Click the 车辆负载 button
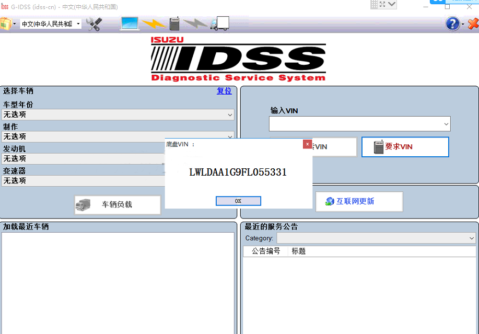Screen dimensions: 479x334 point(118,205)
